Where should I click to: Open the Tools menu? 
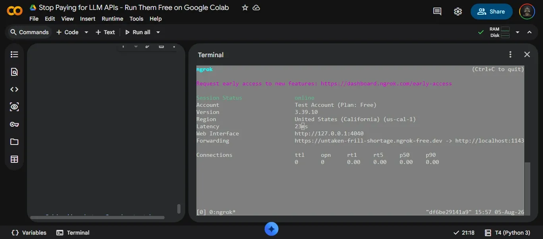point(136,19)
